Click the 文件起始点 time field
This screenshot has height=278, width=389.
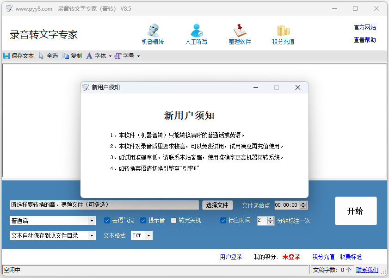coord(287,205)
